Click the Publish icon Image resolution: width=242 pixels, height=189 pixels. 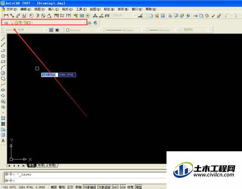click(x=182, y=16)
